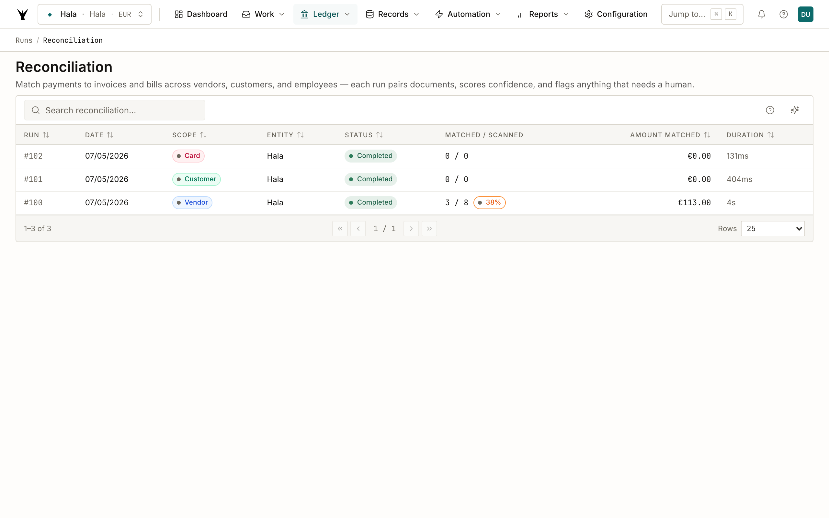The height and width of the screenshot is (518, 829).
Task: Click the Automation lightning icon
Action: [x=439, y=14]
